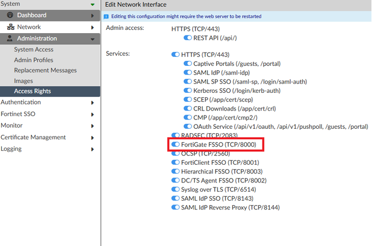Screen dimensions: 387x246
Task: Go to the Images menu entry
Action: pos(23,81)
